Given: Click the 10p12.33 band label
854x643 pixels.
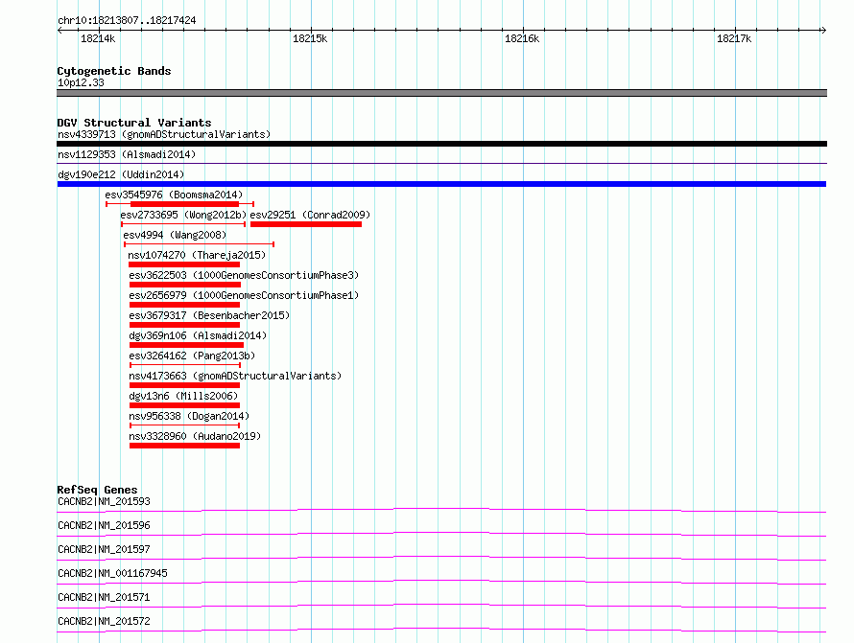Looking at the screenshot, I should 81,82.
